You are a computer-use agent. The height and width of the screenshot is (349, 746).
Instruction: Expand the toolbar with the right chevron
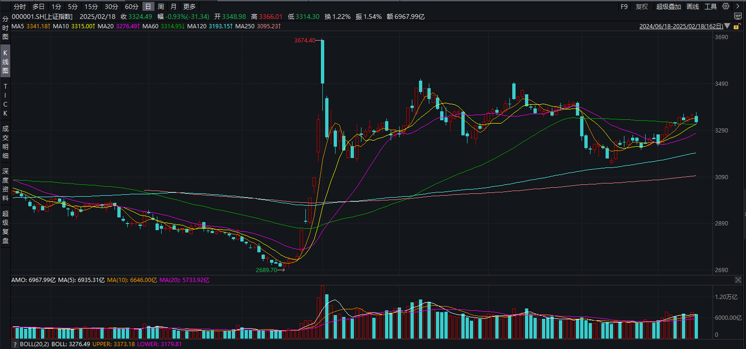point(738,6)
